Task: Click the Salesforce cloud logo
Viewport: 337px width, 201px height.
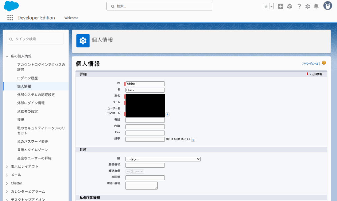Action: [11, 6]
